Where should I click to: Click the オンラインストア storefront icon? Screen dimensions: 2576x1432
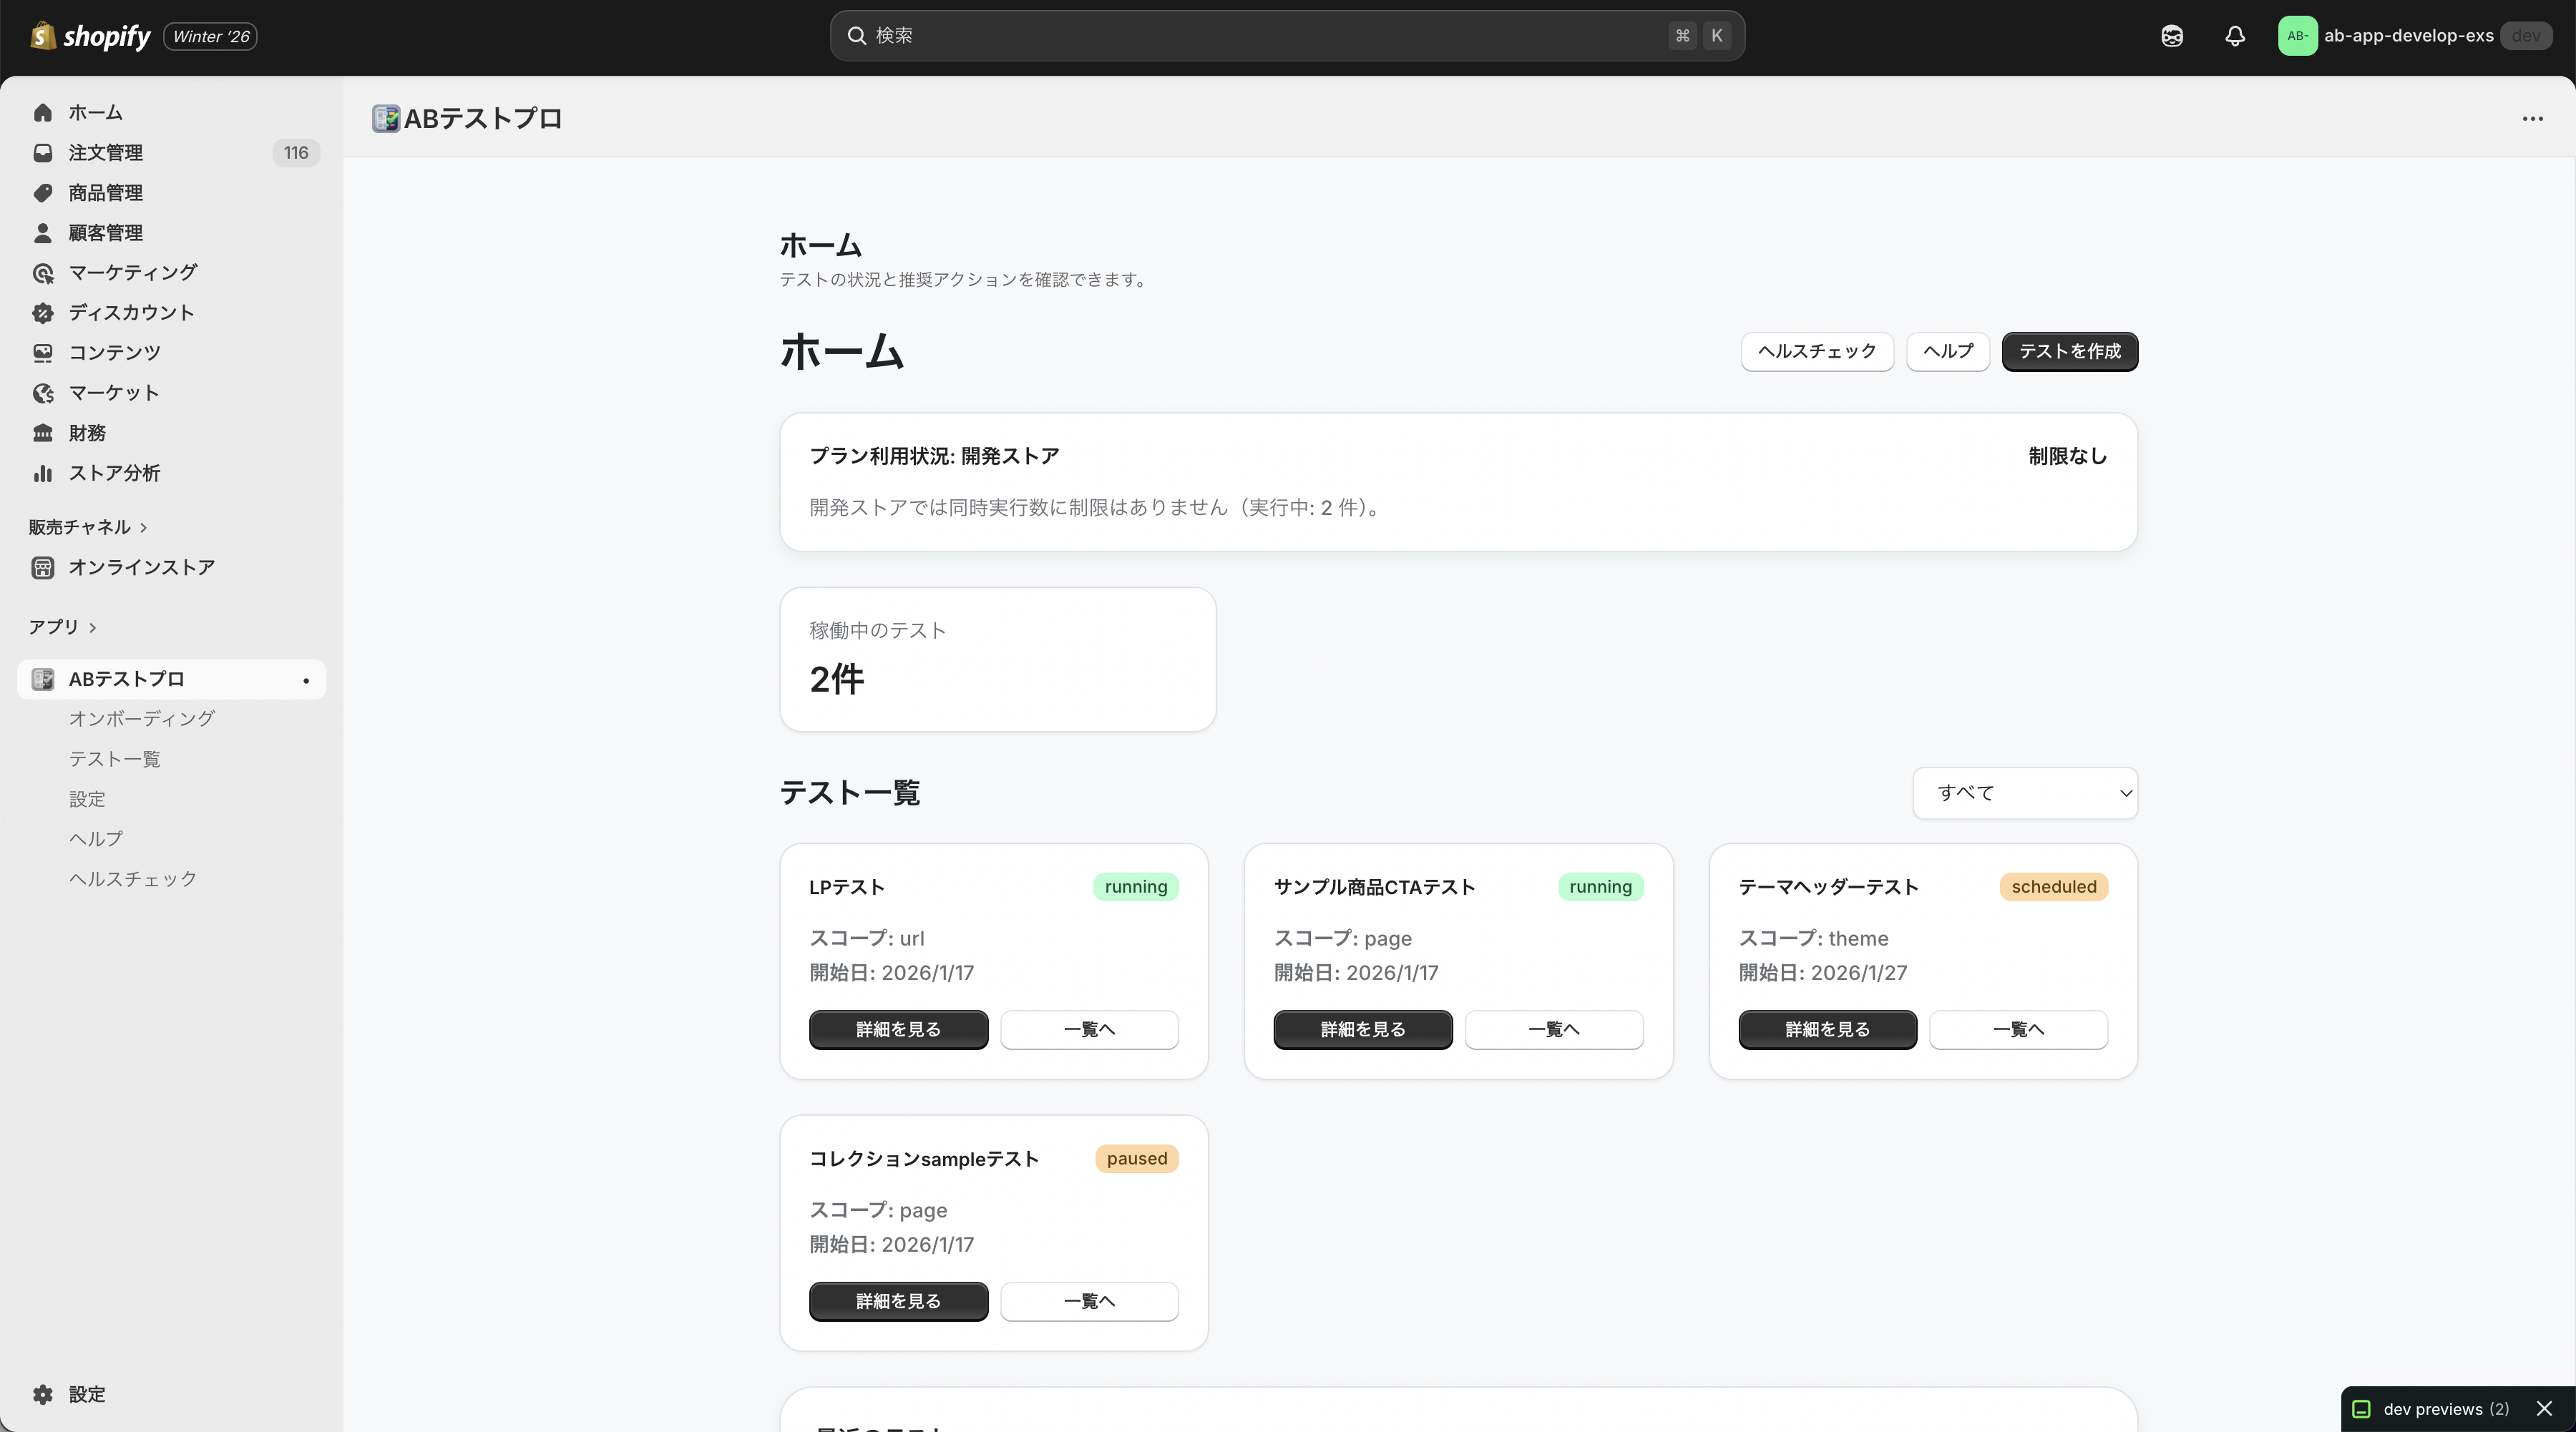(x=43, y=568)
